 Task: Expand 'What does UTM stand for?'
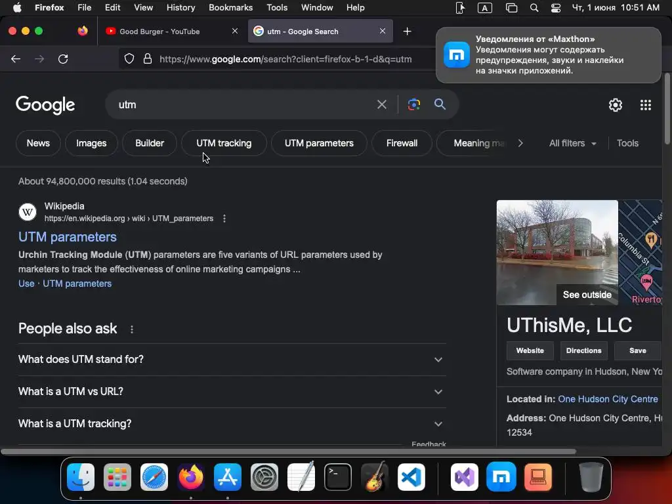pyautogui.click(x=232, y=360)
